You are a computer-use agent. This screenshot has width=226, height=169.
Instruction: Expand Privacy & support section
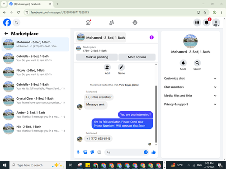coord(190,104)
